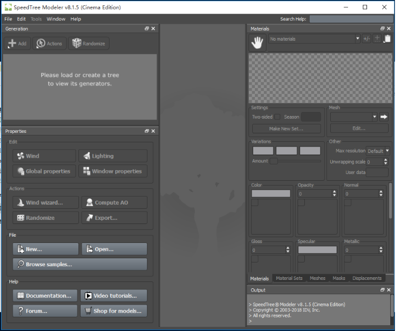Click the +/- button beside the materials list
This screenshot has width=396, height=331.
pos(367,39)
